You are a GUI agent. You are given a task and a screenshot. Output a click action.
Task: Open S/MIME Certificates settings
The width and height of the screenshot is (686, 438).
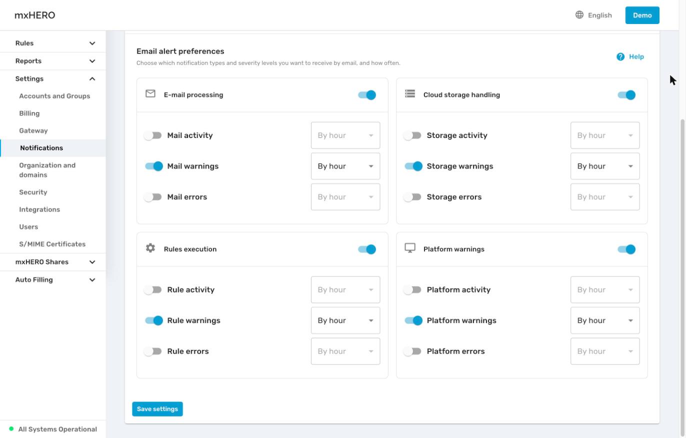[52, 244]
